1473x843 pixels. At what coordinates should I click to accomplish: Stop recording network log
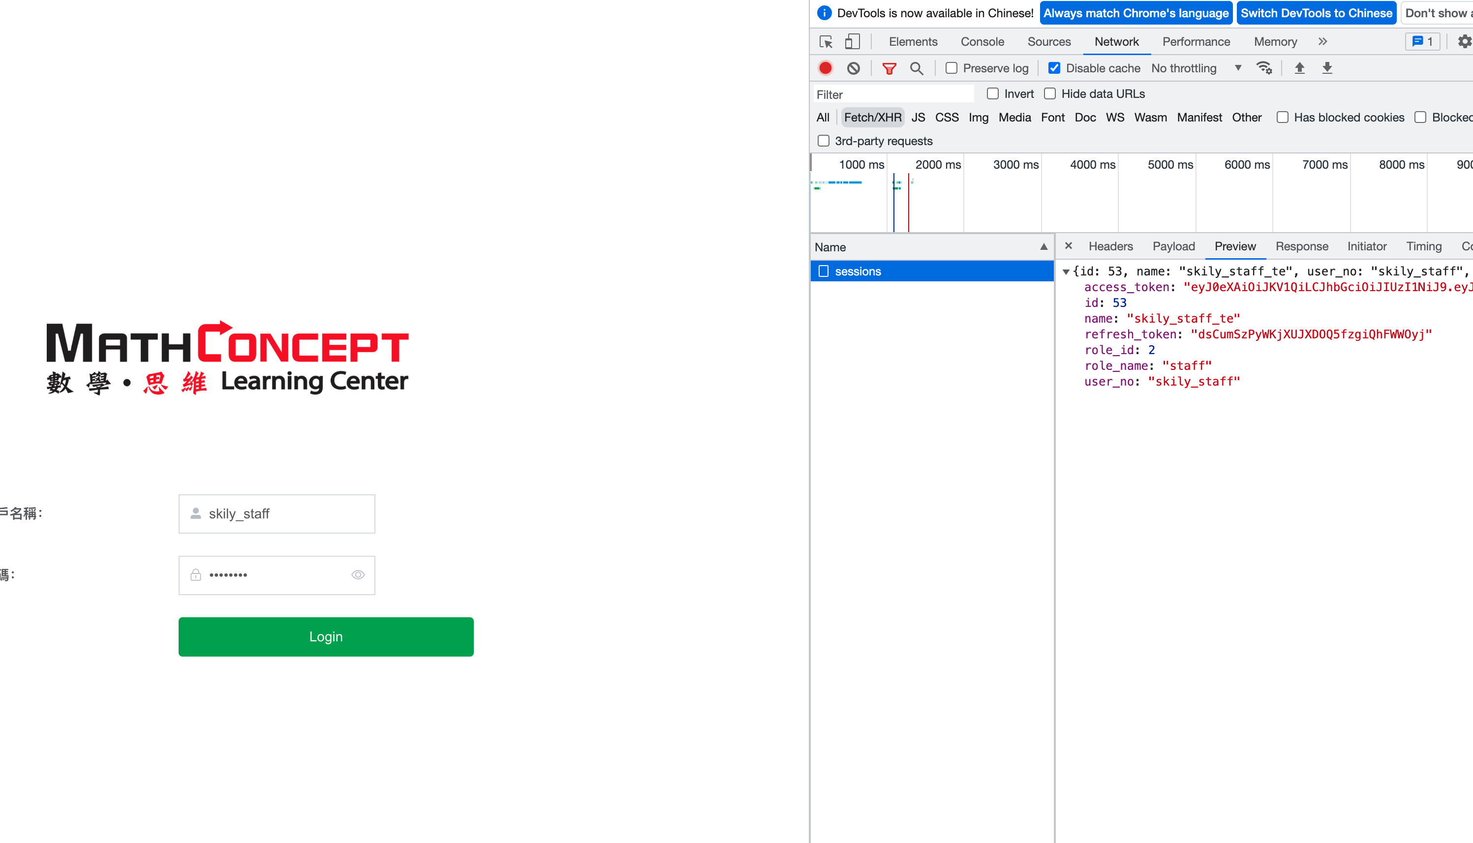(826, 68)
